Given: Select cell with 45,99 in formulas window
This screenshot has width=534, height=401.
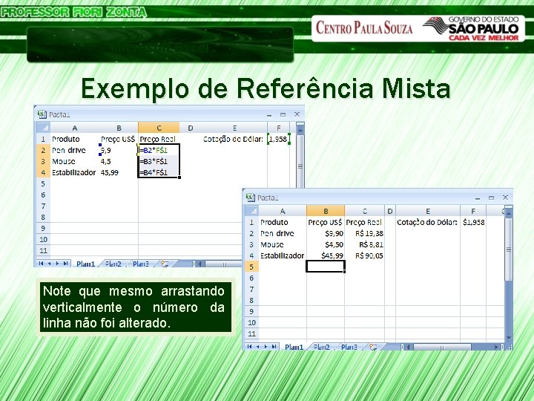Looking at the screenshot, I should (x=119, y=172).
